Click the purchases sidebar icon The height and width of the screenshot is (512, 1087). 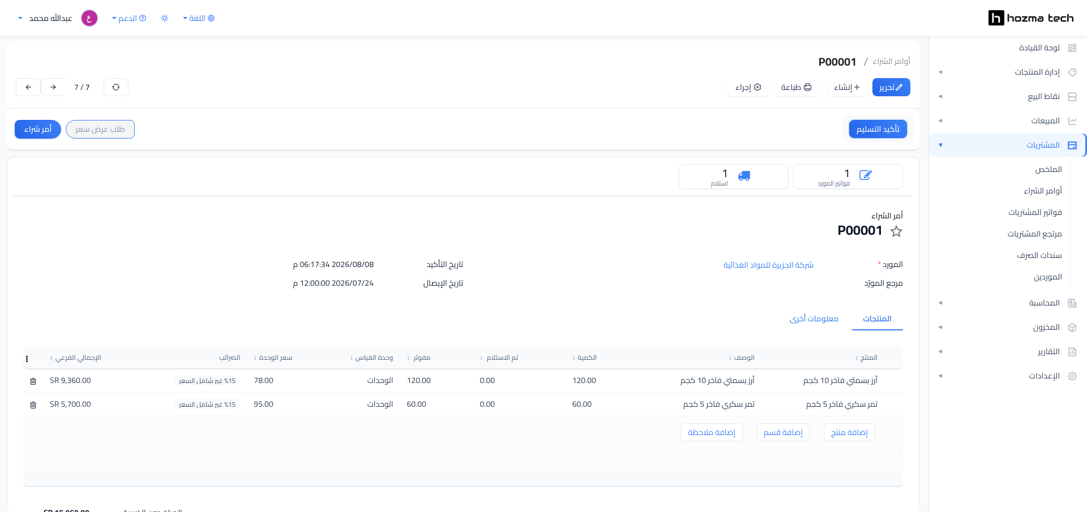click(x=1072, y=145)
